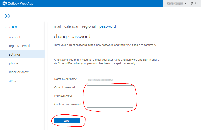This screenshot has width=201, height=130.
Task: Click the blue save button
Action: [67, 121]
